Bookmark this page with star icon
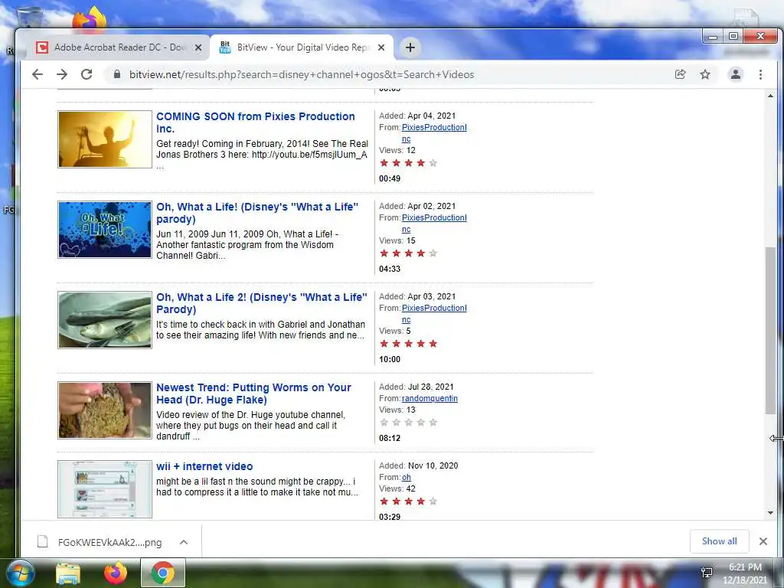The width and height of the screenshot is (784, 588). click(x=705, y=74)
